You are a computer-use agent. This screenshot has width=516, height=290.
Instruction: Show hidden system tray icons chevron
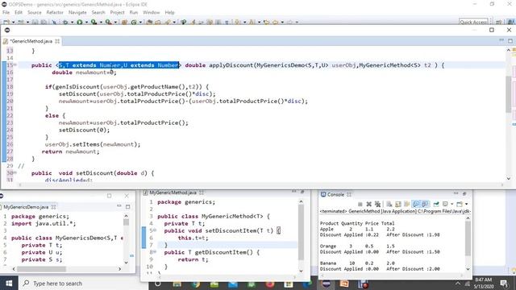(x=458, y=284)
